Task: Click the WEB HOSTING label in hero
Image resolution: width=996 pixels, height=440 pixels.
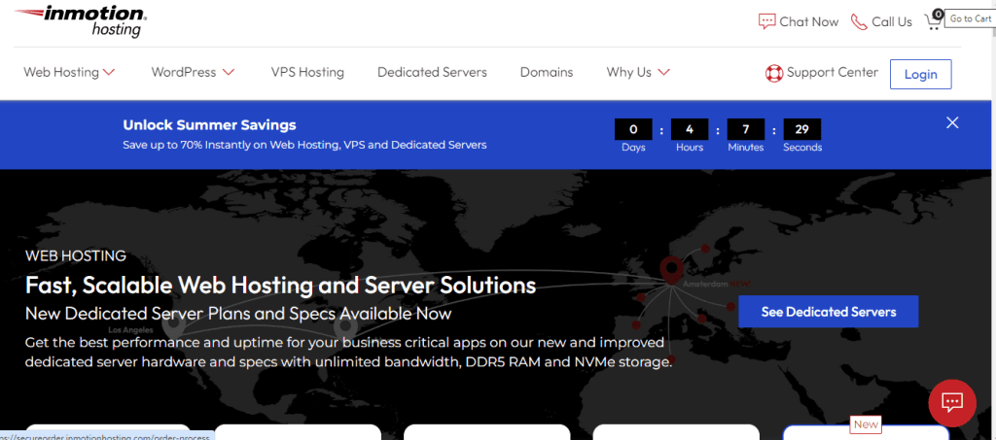Action: coord(76,256)
